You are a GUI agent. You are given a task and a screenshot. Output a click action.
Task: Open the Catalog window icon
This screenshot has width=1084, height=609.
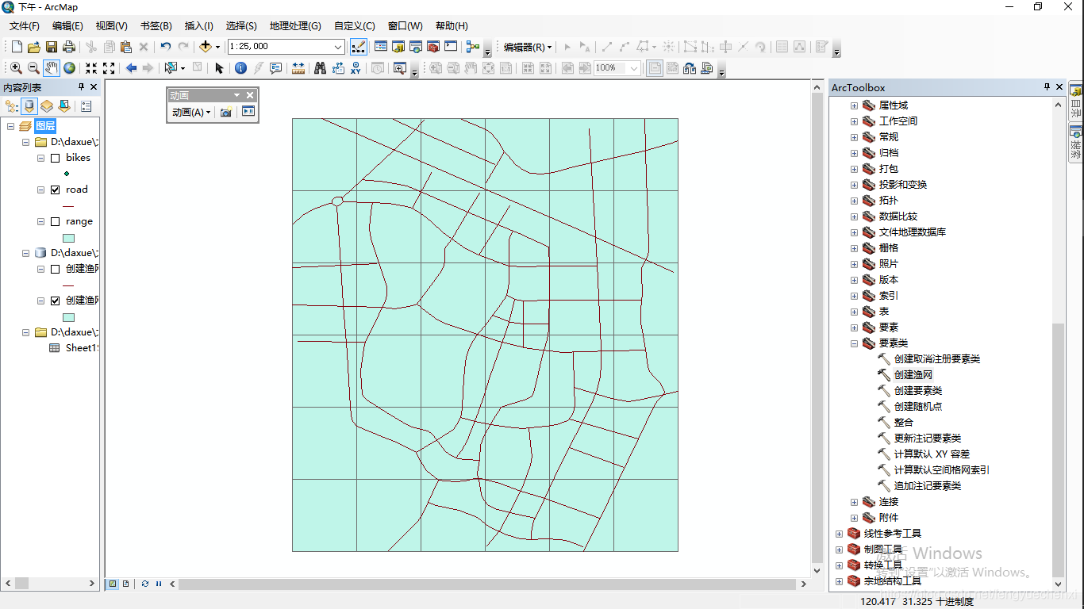coord(398,47)
